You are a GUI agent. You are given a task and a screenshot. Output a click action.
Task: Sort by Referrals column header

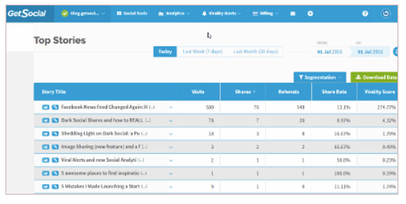[288, 92]
